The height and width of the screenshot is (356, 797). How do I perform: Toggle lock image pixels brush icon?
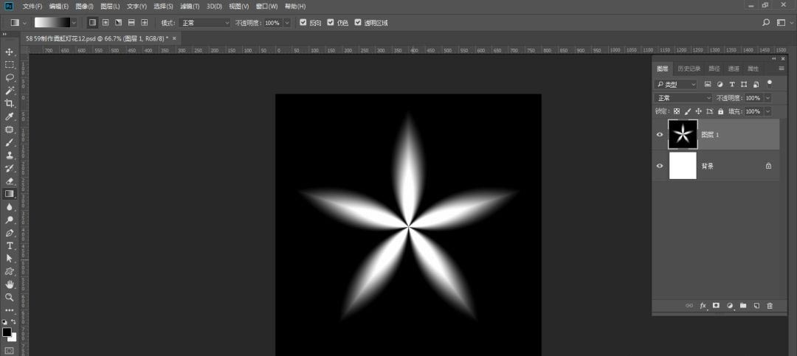[x=688, y=111]
